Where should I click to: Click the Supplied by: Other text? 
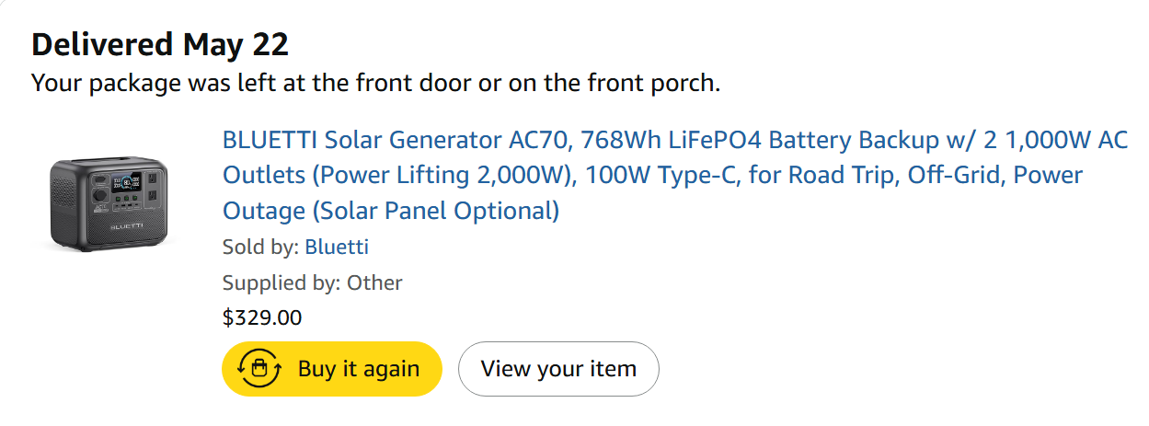tap(313, 282)
